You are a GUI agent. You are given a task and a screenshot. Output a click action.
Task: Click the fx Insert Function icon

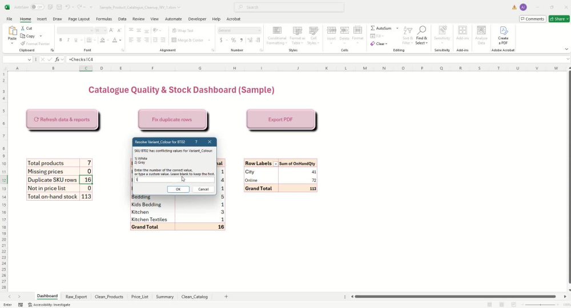pos(57,59)
